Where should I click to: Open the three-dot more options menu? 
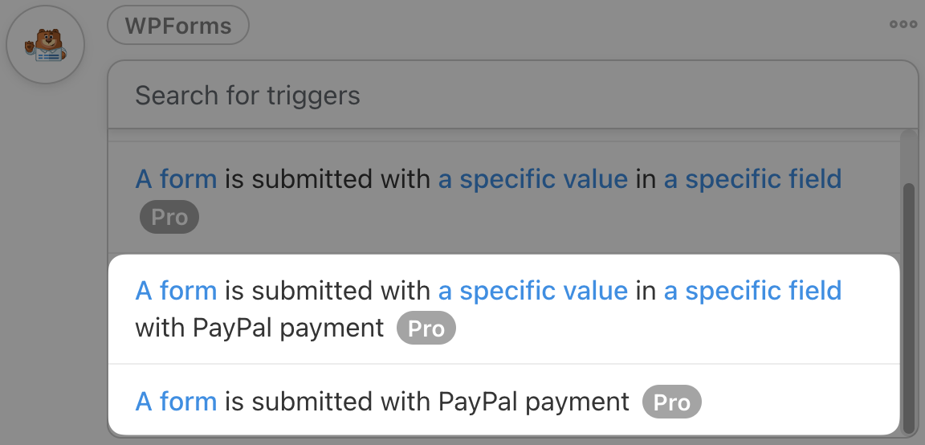(x=903, y=24)
